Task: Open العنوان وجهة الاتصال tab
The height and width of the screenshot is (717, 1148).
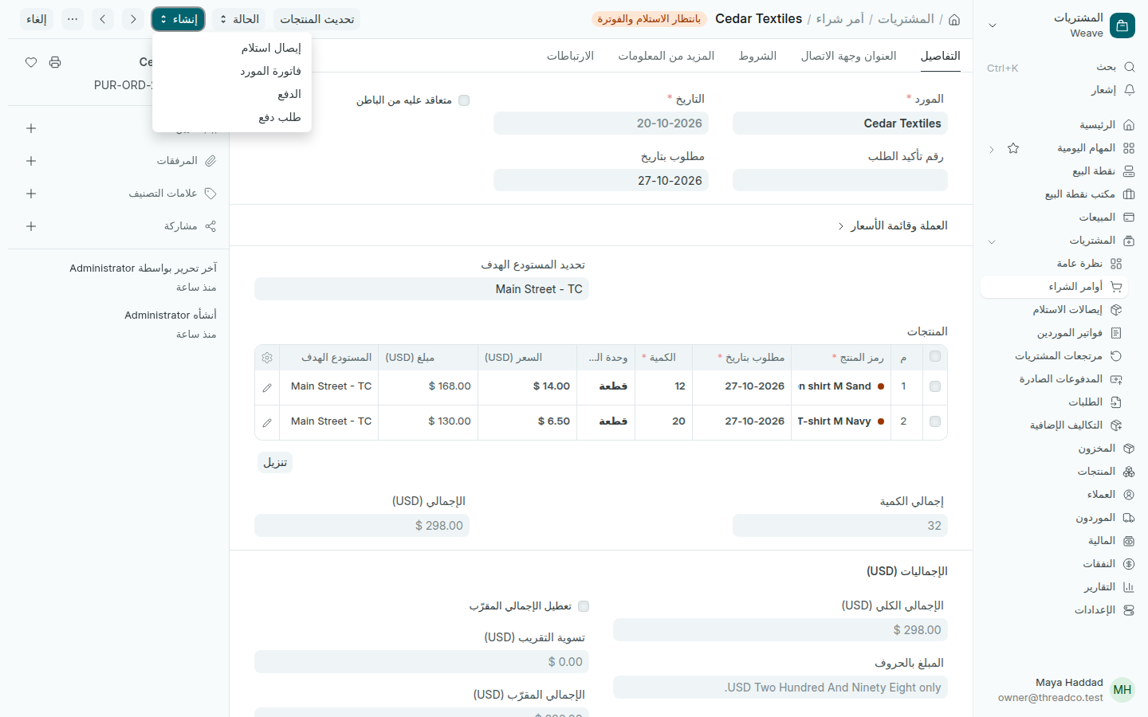Action: [848, 56]
